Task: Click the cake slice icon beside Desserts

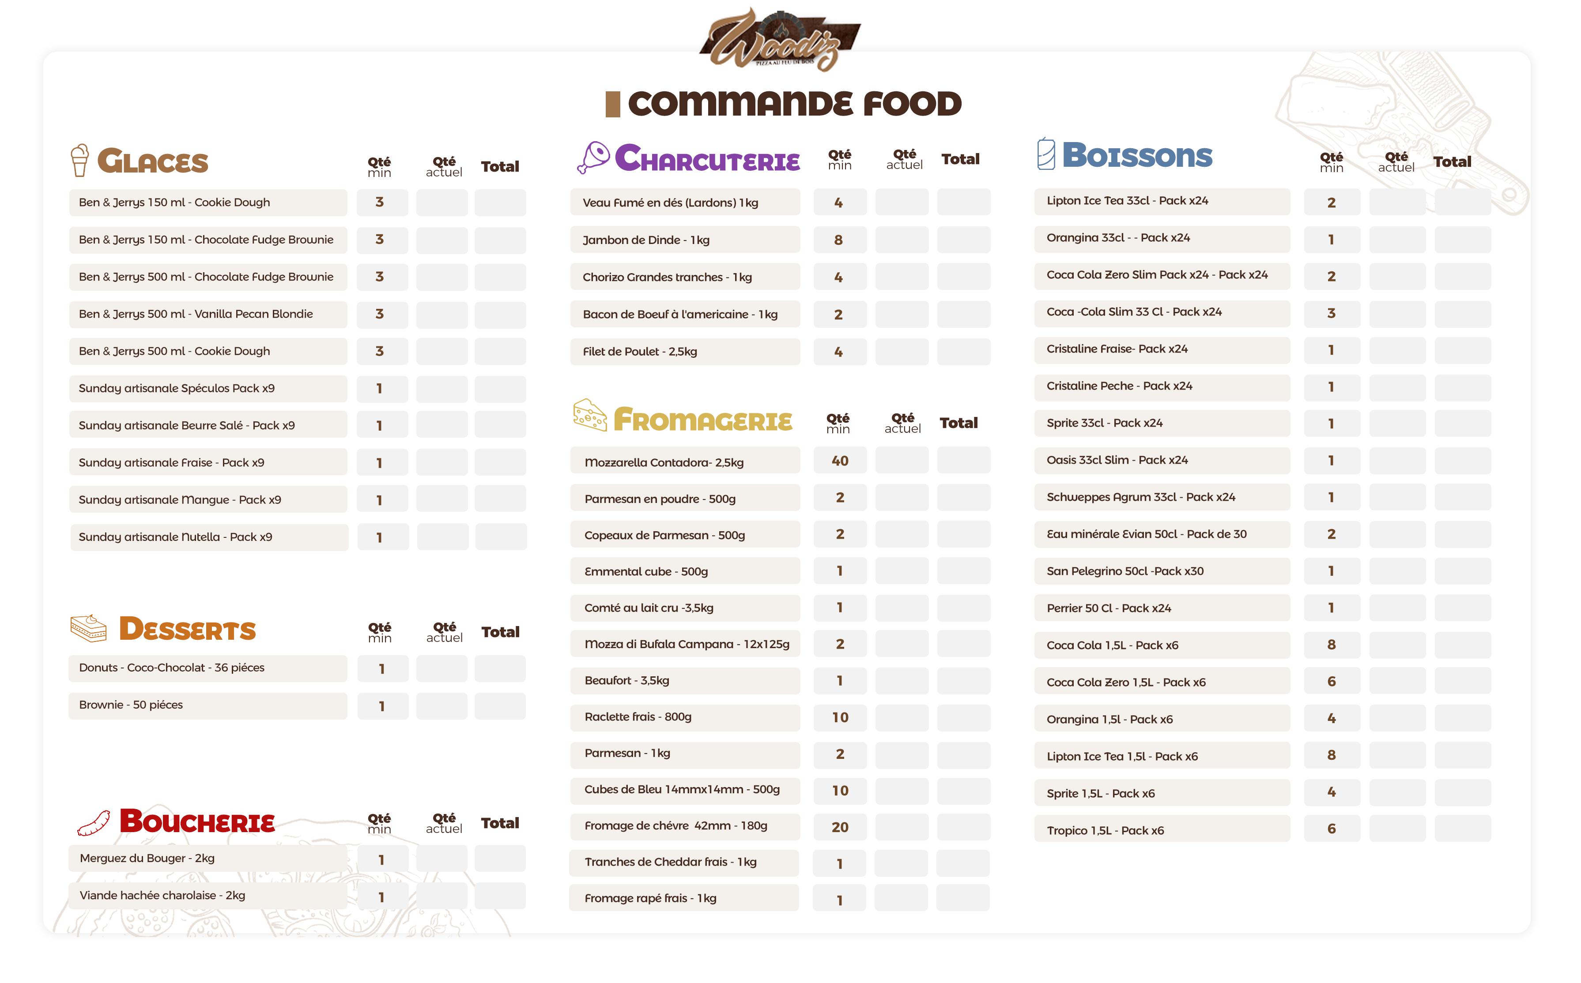Action: tap(88, 628)
